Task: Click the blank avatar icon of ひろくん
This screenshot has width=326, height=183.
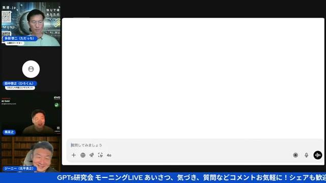Action: 31,69
